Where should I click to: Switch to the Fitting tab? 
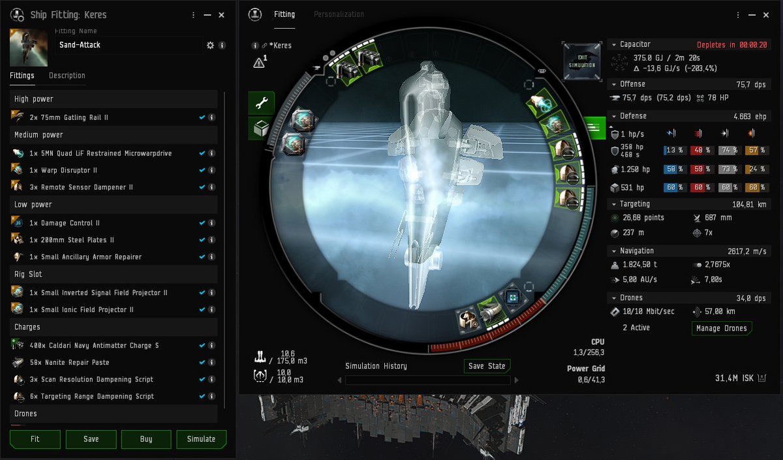pyautogui.click(x=284, y=14)
